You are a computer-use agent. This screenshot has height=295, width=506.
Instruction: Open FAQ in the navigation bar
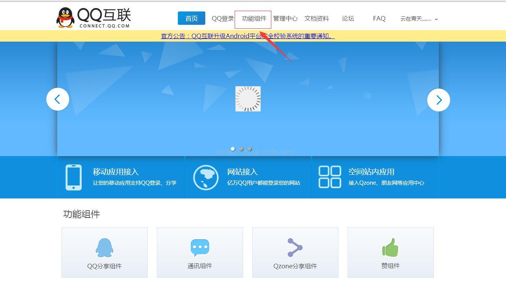(x=379, y=18)
